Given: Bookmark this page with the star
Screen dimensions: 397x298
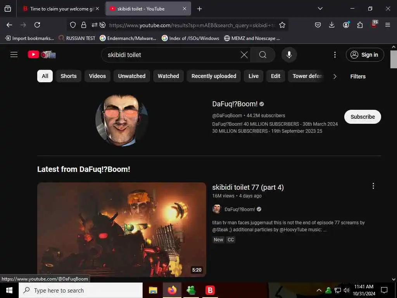Looking at the screenshot, I should coord(282,25).
